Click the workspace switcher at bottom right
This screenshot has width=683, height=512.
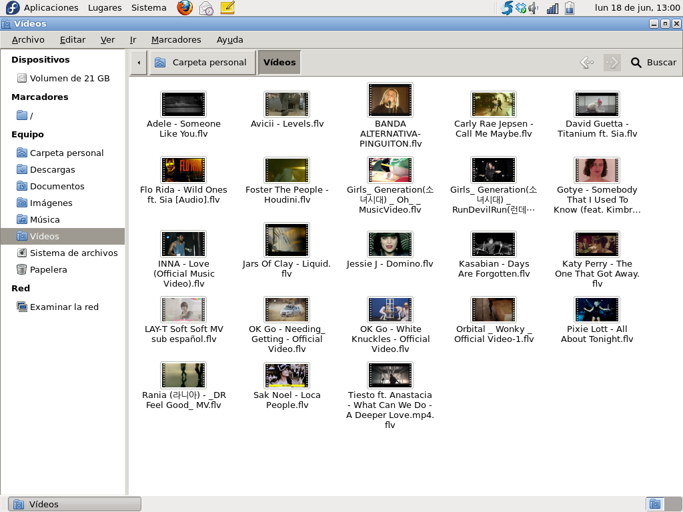coord(663,504)
